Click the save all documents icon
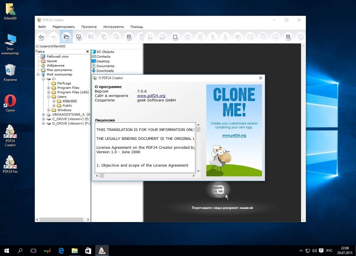The width and height of the screenshot is (356, 256). point(162,37)
